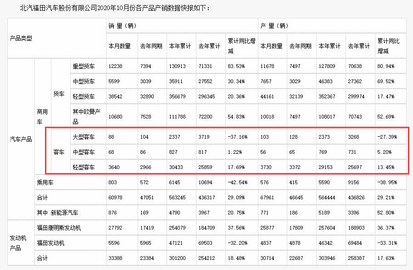Click value 44161 in 轻型货车 row

coord(267,96)
